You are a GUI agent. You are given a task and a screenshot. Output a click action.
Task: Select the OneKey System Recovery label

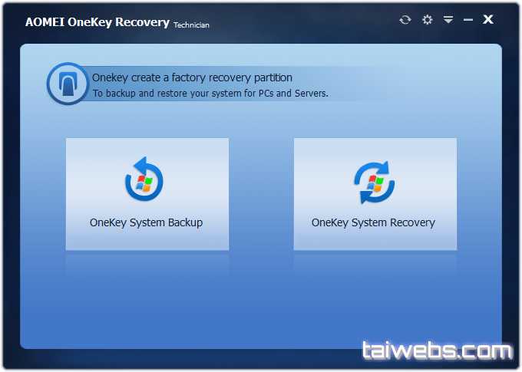tap(373, 223)
